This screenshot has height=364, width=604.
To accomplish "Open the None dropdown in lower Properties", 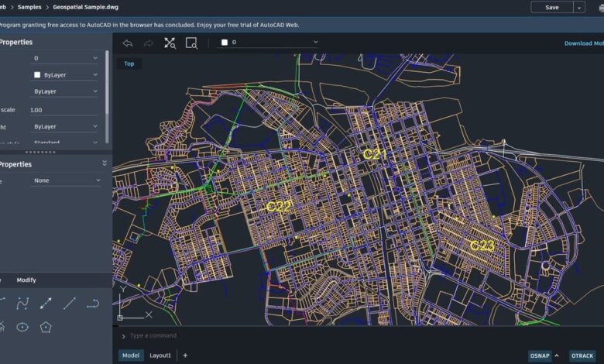I will coord(66,180).
